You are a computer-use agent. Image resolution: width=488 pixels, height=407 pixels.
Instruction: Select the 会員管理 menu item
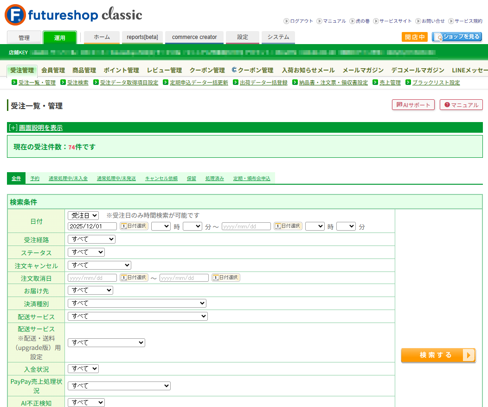pos(53,70)
